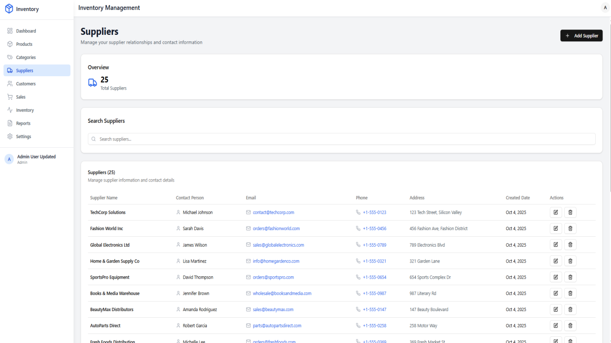Delete TechCorp Solutions supplier
Screen dimensions: 611x343
[570, 212]
